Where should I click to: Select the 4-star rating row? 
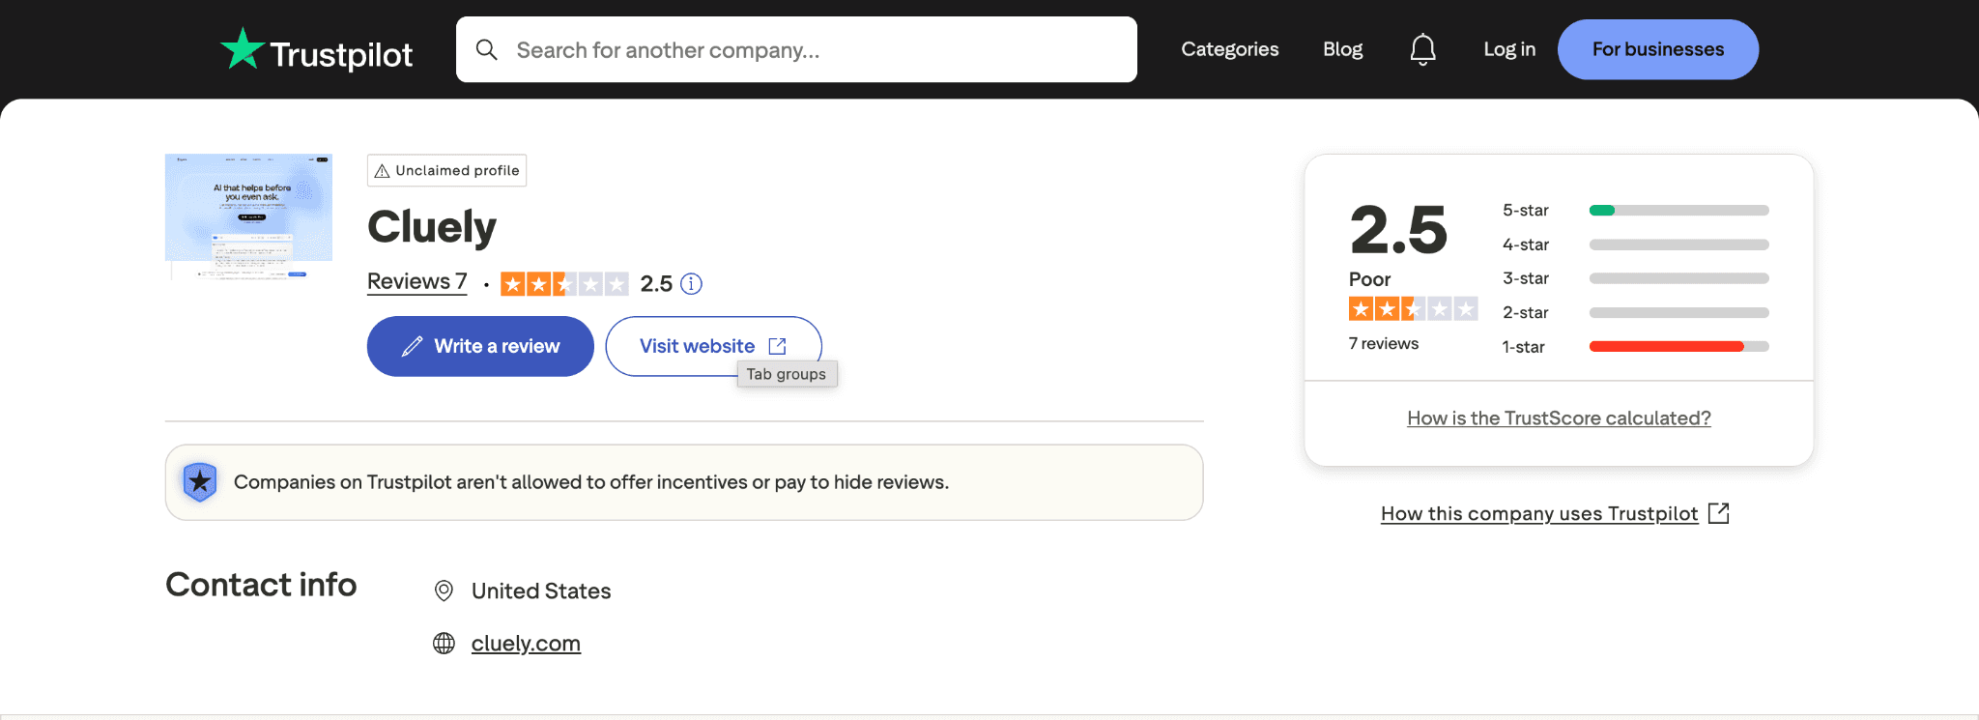coord(1635,245)
